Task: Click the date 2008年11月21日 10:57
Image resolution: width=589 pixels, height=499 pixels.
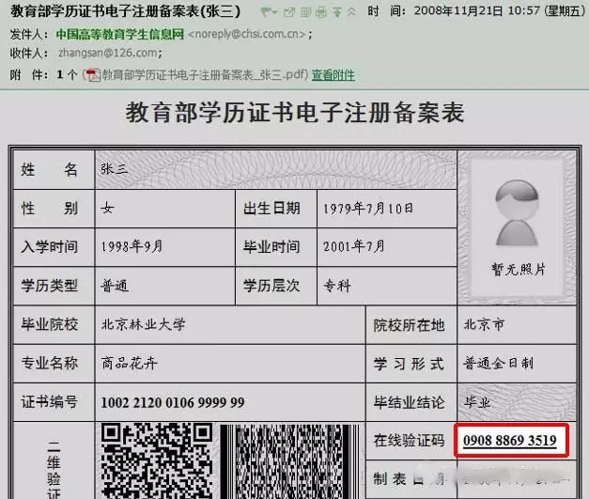Action: (x=477, y=11)
